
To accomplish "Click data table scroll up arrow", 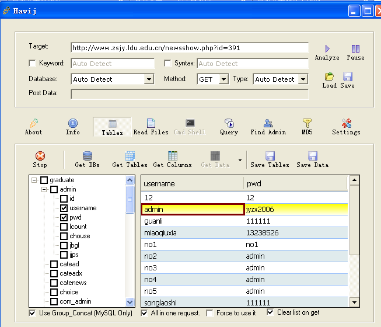I will pyautogui.click(x=355, y=180).
